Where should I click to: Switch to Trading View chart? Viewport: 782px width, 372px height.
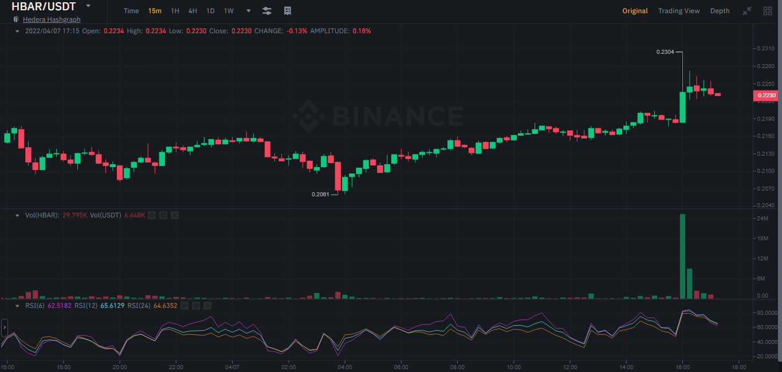679,11
